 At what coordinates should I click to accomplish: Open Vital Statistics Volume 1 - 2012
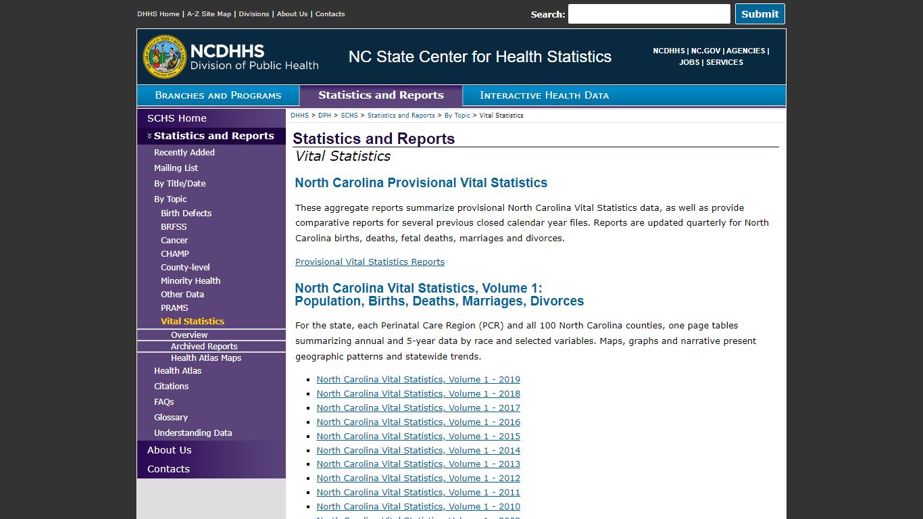click(x=418, y=478)
